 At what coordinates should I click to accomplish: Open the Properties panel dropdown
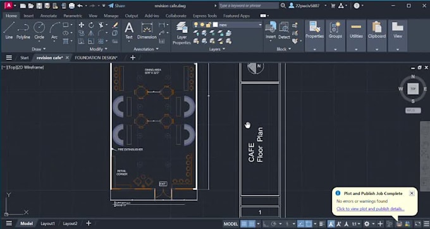pos(314,49)
